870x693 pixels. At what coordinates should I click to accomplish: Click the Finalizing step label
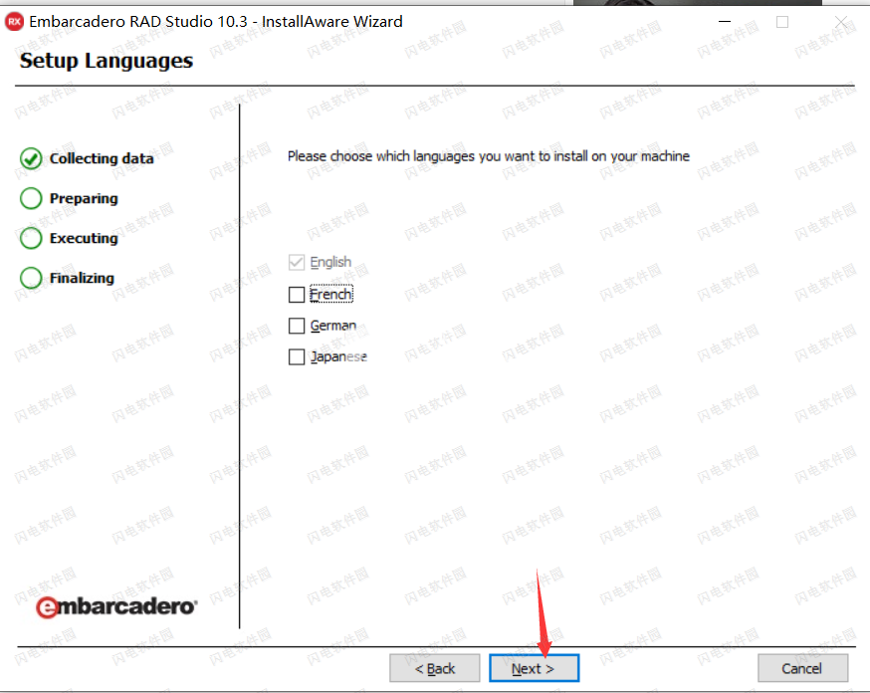82,278
